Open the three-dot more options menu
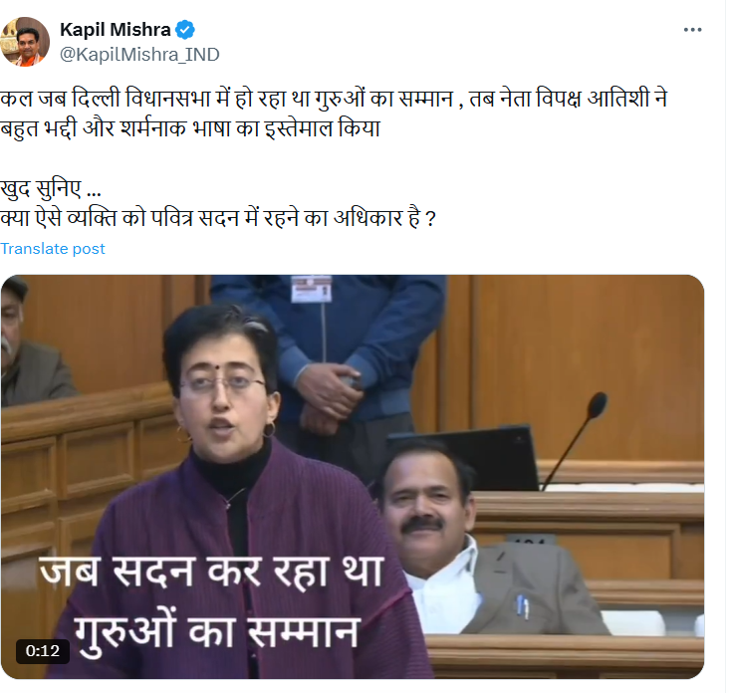729x693 pixels. coord(692,30)
